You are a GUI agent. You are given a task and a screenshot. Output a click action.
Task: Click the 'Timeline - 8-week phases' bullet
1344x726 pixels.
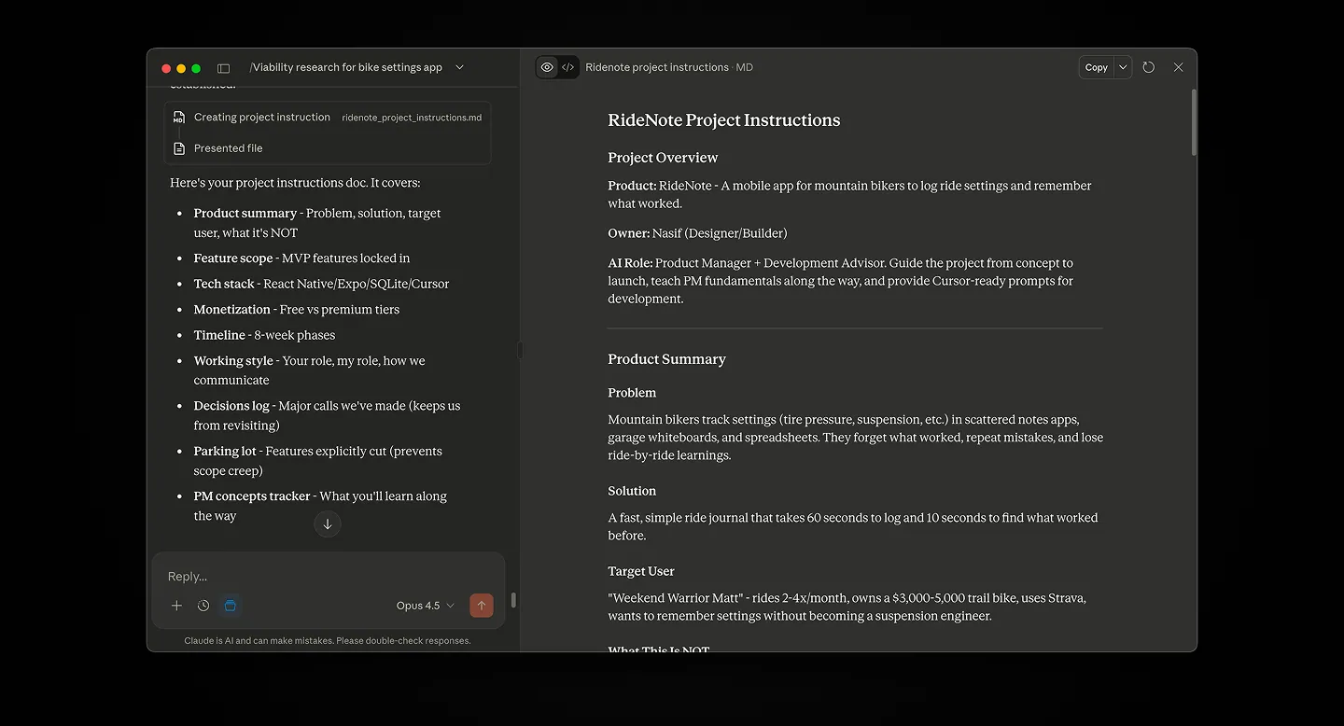(264, 335)
